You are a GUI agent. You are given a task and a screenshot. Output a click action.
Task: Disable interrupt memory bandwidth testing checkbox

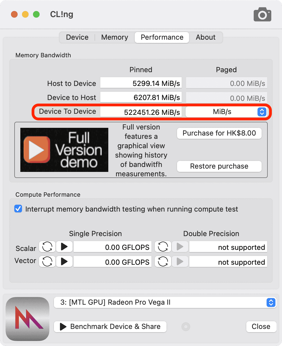coord(18,209)
